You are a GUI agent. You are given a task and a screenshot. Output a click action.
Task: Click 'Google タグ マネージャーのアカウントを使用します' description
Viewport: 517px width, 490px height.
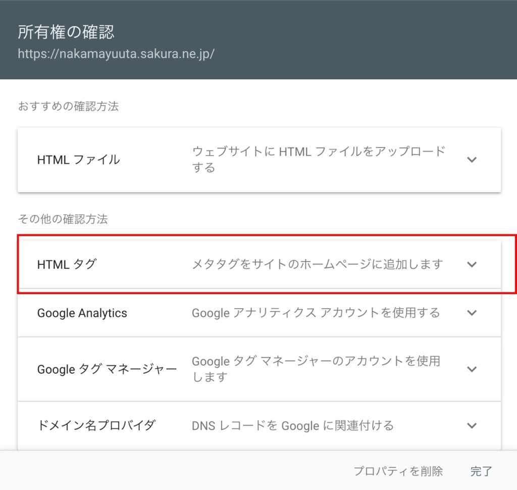point(316,369)
